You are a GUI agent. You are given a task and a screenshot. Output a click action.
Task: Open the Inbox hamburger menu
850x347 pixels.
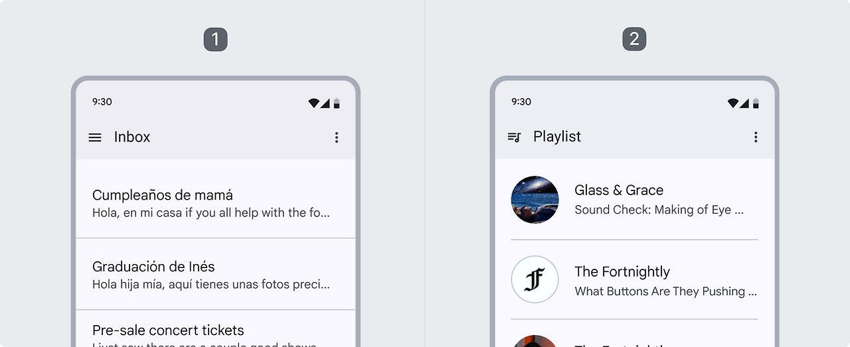pos(95,137)
